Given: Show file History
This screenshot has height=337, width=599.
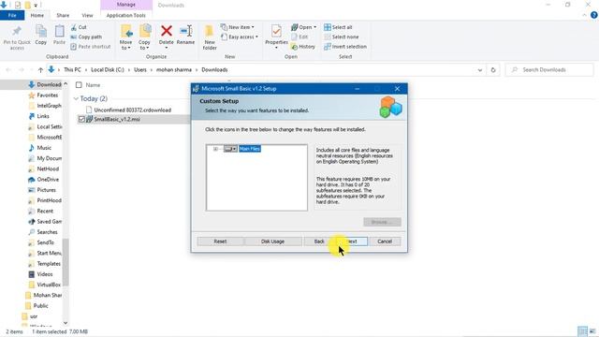Looking at the screenshot, I should coord(303,47).
